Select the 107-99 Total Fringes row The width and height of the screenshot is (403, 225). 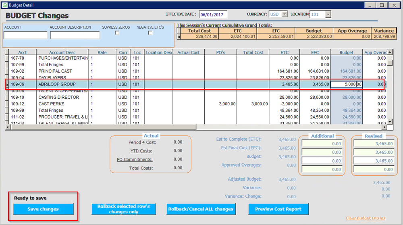tap(196, 65)
